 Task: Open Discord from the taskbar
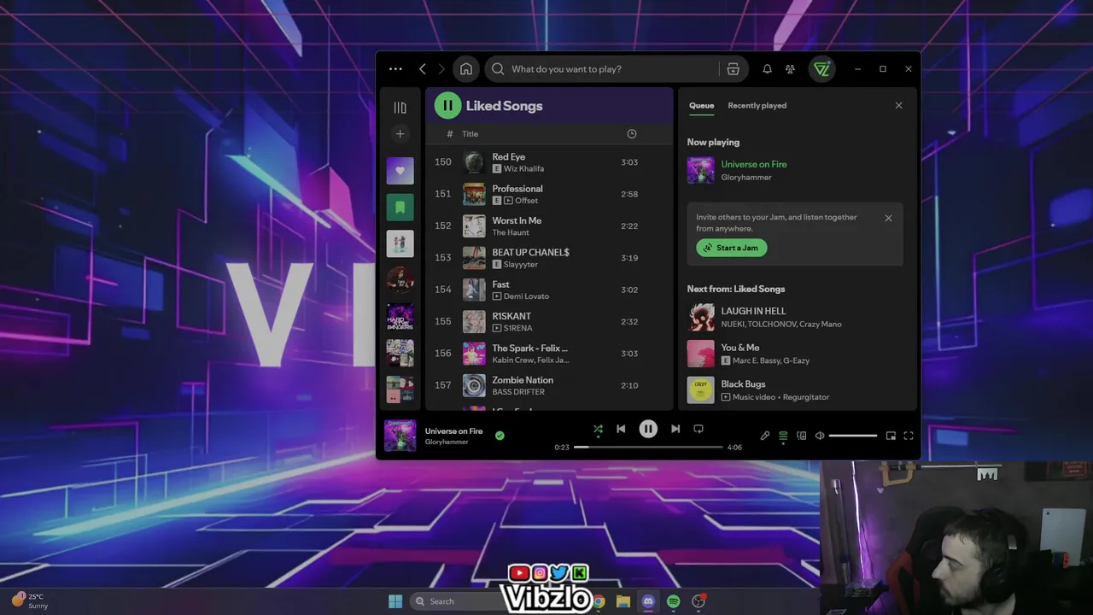point(648,601)
